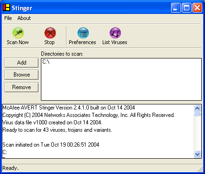
Task: Click the Copyright (C) 2004 line
Action: point(88,115)
